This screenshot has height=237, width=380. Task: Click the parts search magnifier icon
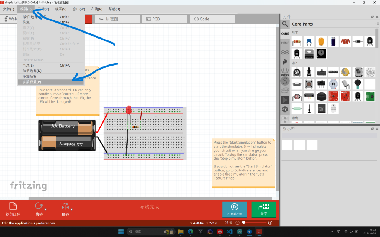point(285,24)
